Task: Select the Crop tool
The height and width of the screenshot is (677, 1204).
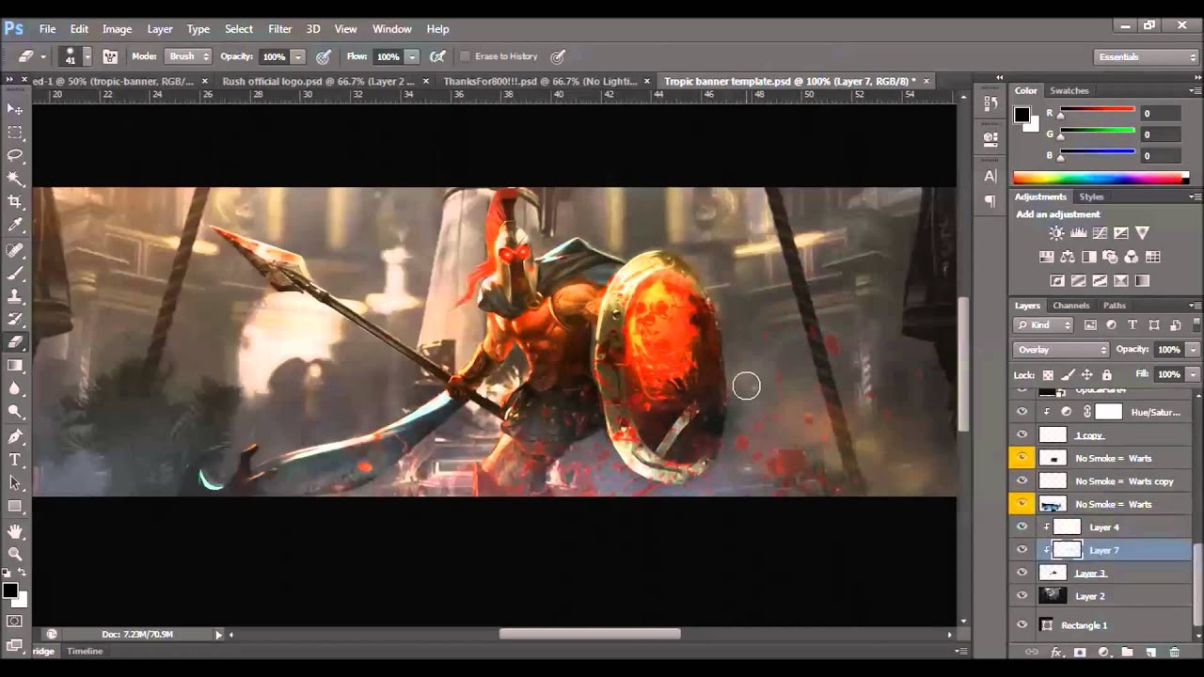Action: coord(15,202)
